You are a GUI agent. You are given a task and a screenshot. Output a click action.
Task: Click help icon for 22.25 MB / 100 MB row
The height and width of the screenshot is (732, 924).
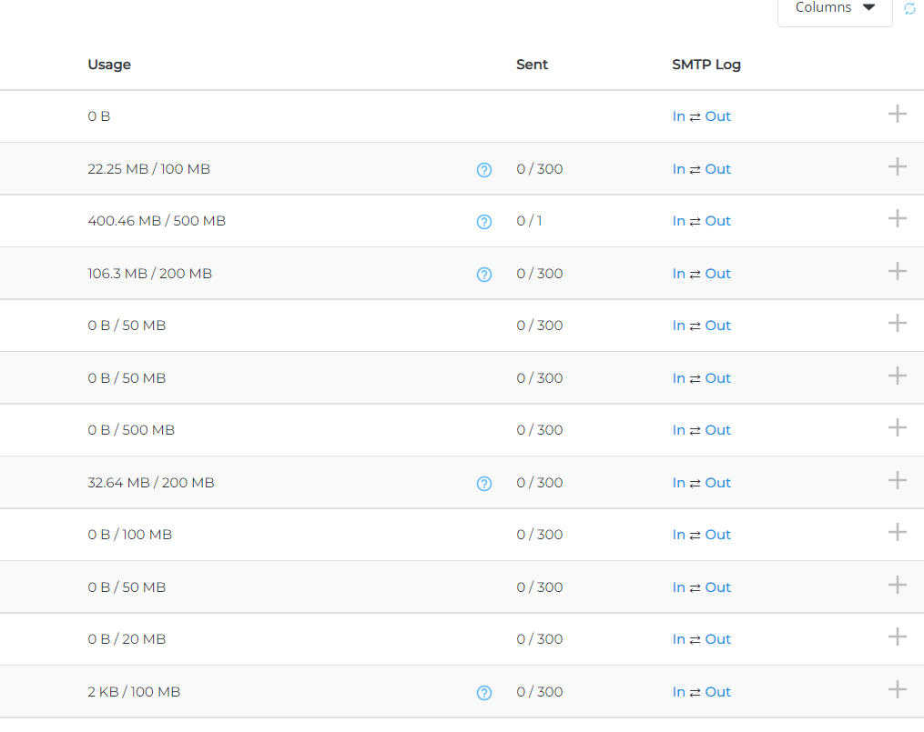pyautogui.click(x=484, y=170)
